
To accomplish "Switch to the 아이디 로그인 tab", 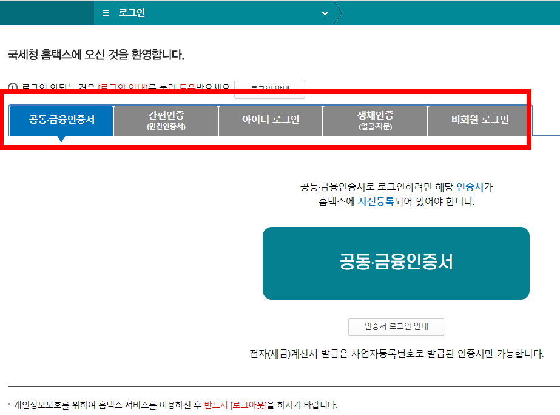I will (x=271, y=121).
